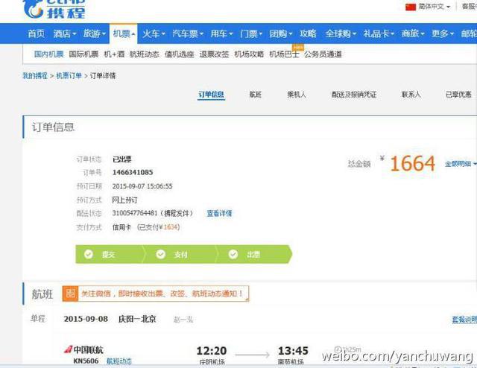Click the 我的携程 breadcrumb link
The height and width of the screenshot is (368, 477).
35,75
